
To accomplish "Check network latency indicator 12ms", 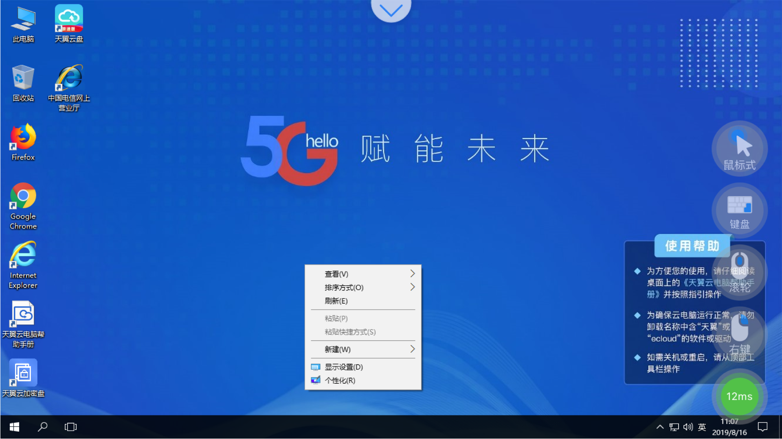I will coord(740,397).
